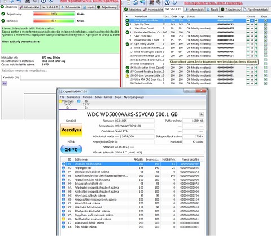The height and width of the screenshot is (236, 271).
Task: Toggle enable checkbox on Reallocated Sectors row
Action: [x=265, y=32]
